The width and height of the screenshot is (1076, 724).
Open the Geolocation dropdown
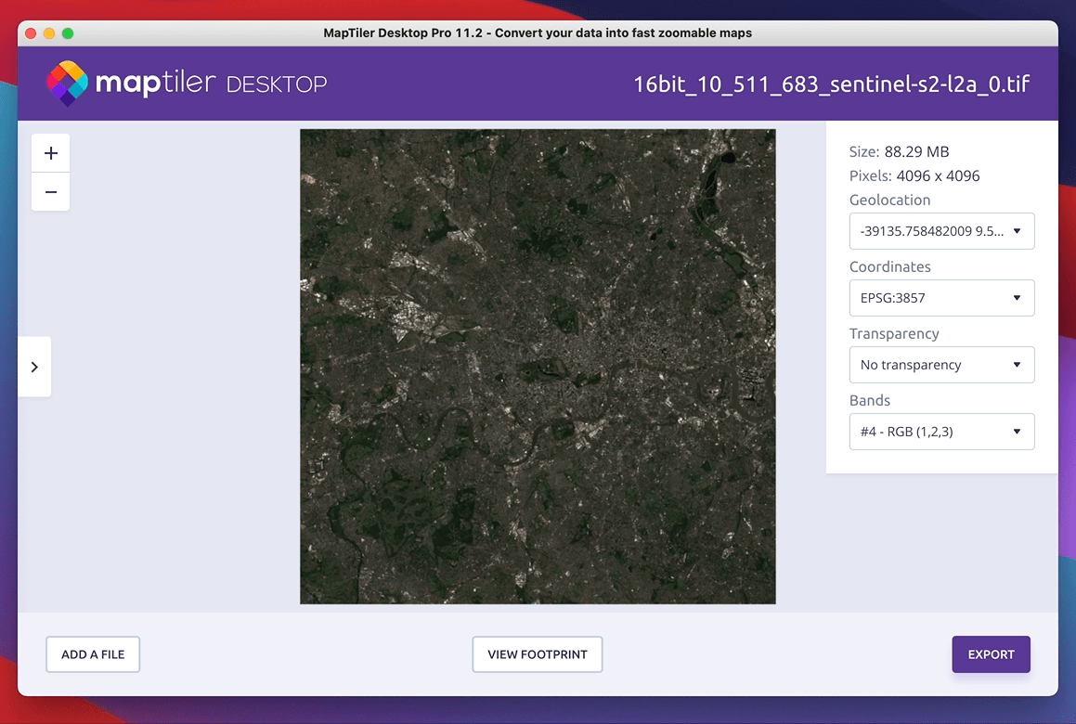tap(941, 231)
